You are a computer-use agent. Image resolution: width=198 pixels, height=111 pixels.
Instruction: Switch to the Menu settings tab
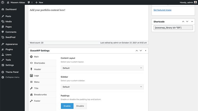pos(42,82)
